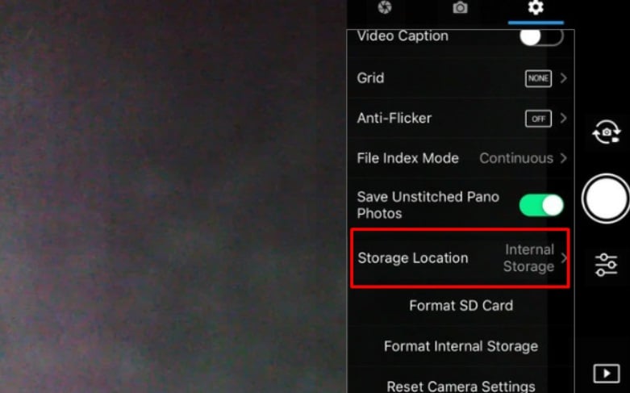Tap the live camera preview area

(x=173, y=196)
